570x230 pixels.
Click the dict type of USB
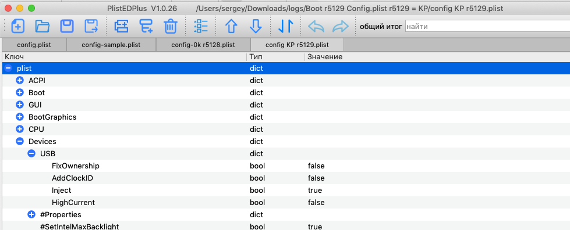pos(256,154)
